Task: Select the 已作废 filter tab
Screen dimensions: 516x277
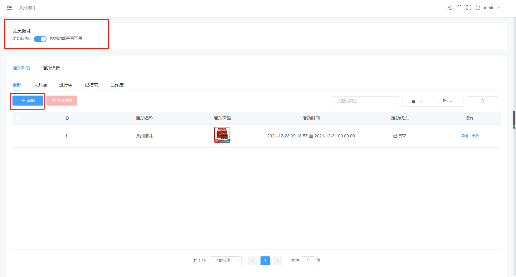Action: (117, 85)
